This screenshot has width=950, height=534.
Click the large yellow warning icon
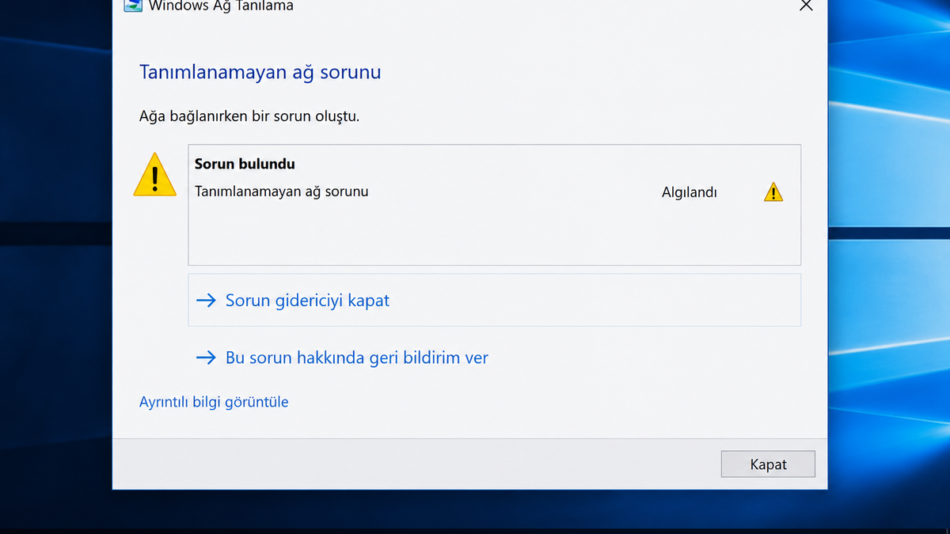(155, 175)
